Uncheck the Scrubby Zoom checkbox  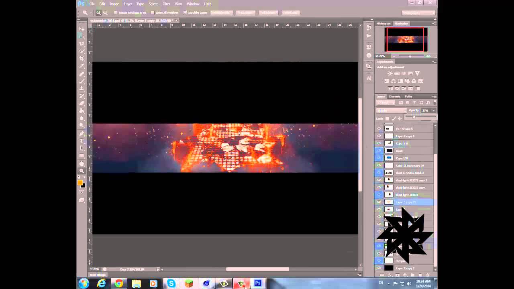(x=185, y=13)
